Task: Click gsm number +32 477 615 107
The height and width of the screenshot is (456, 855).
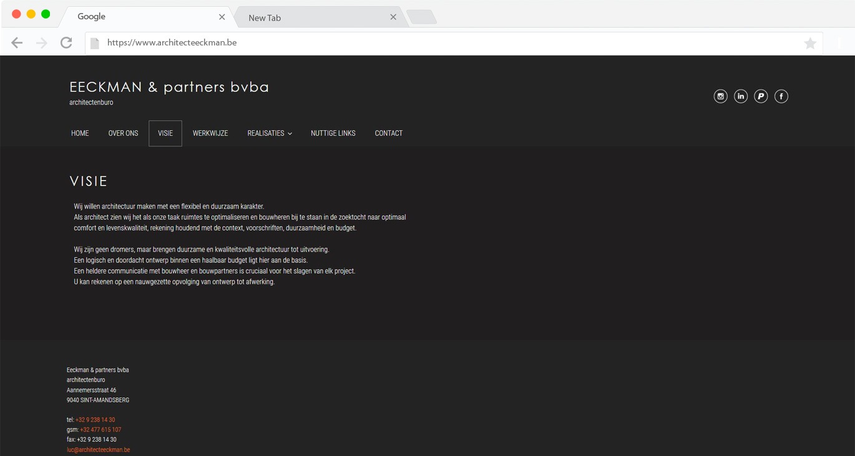Action: pos(100,430)
